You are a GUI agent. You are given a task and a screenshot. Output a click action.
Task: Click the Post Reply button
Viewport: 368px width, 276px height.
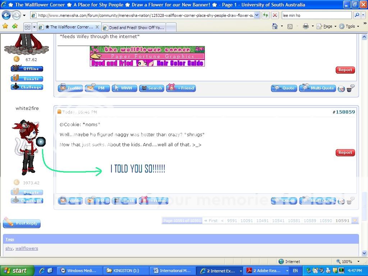[22, 223]
